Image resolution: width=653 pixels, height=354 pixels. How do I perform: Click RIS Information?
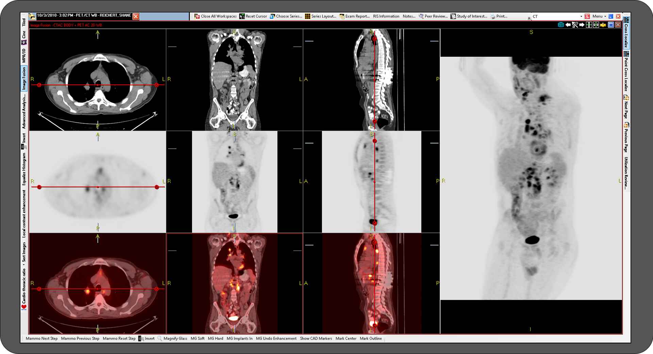(386, 16)
